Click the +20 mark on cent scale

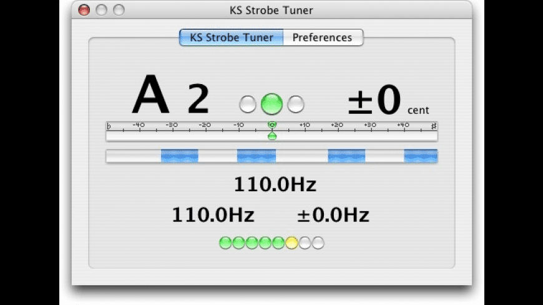(x=337, y=125)
